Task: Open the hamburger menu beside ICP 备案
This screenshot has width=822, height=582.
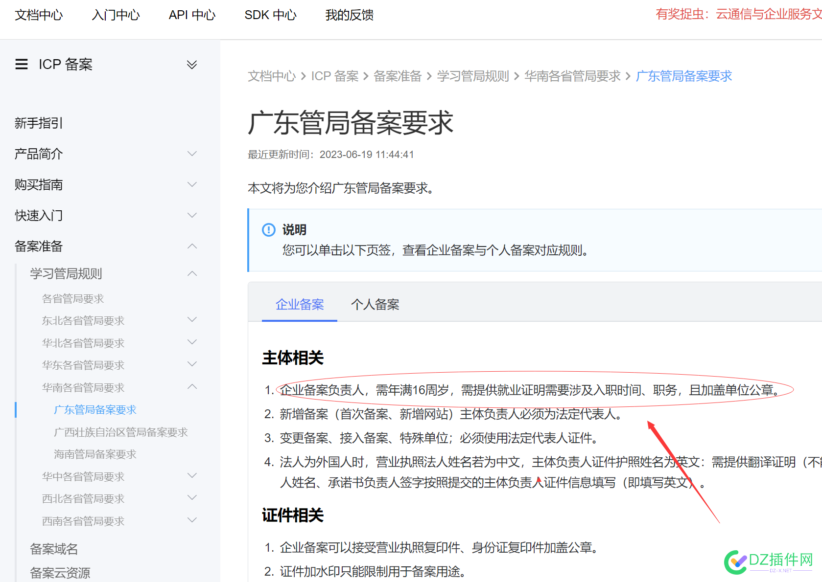Action: tap(22, 65)
